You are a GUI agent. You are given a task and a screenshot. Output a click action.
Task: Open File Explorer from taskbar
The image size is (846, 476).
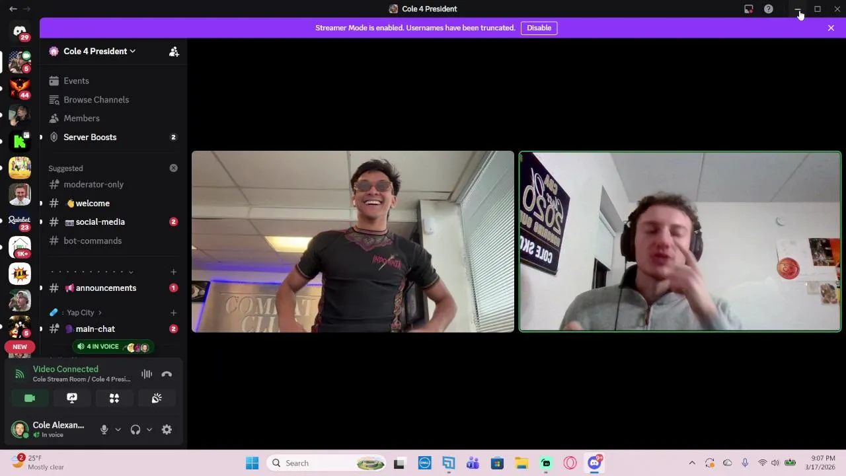(x=521, y=463)
